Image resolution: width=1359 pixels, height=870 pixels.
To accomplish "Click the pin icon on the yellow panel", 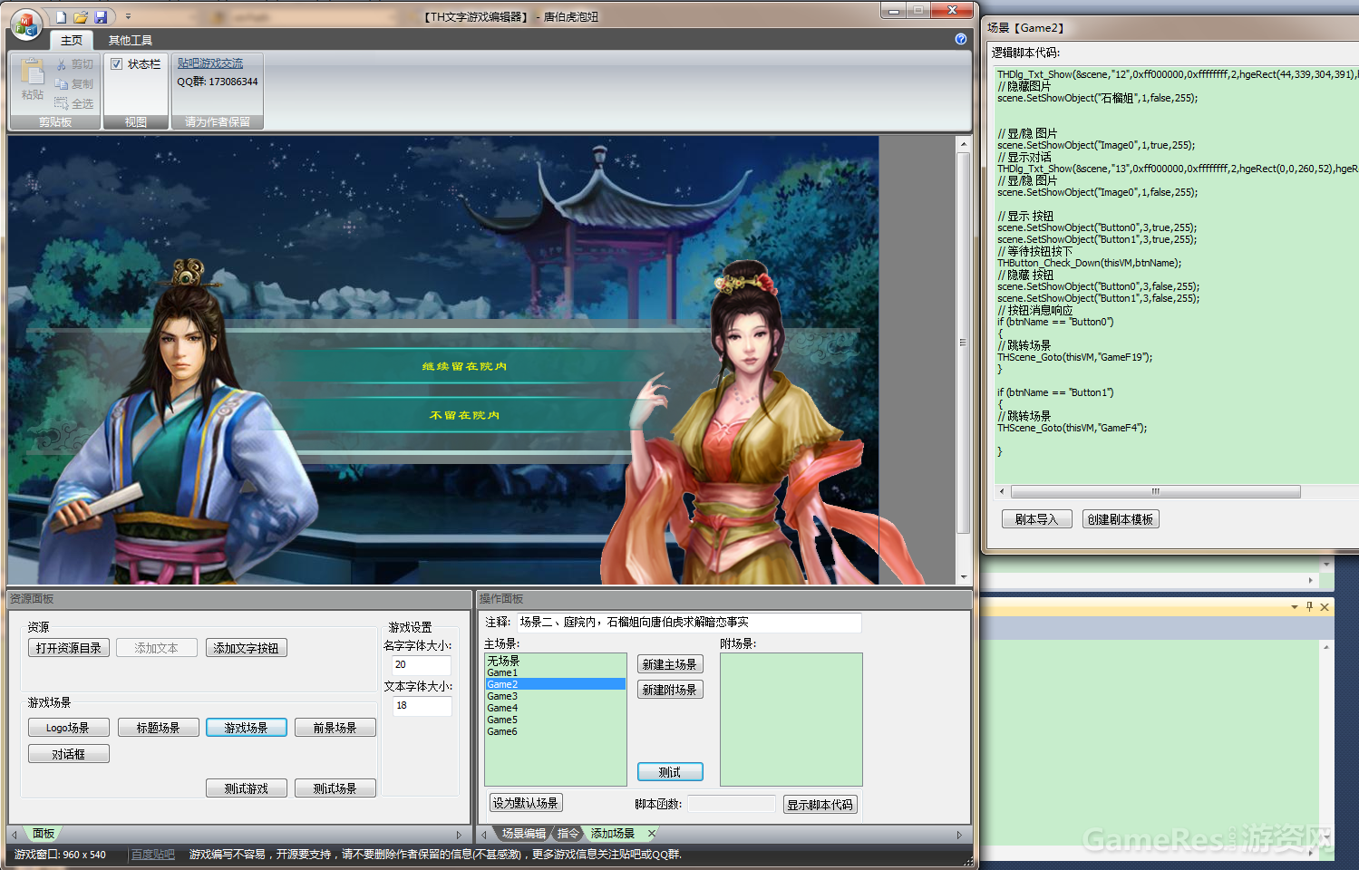I will tap(1309, 607).
